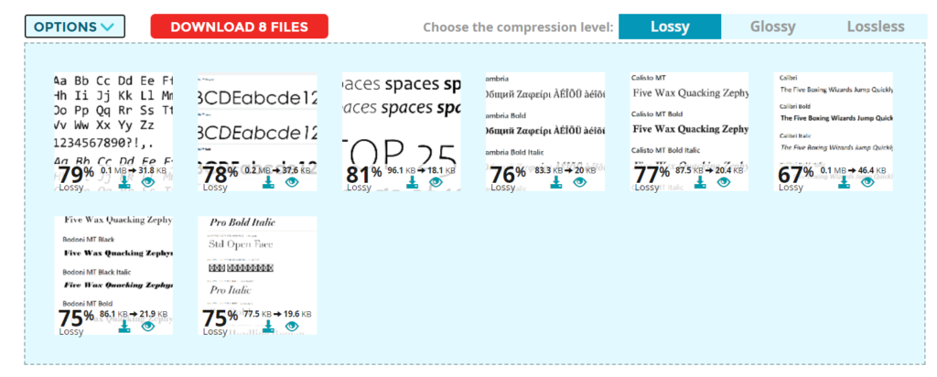
Task: Download the 75% compressed Bodoni MT image
Action: (124, 327)
